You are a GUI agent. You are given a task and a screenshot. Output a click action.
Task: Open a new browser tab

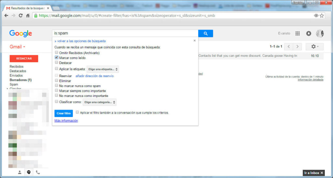click(56, 8)
